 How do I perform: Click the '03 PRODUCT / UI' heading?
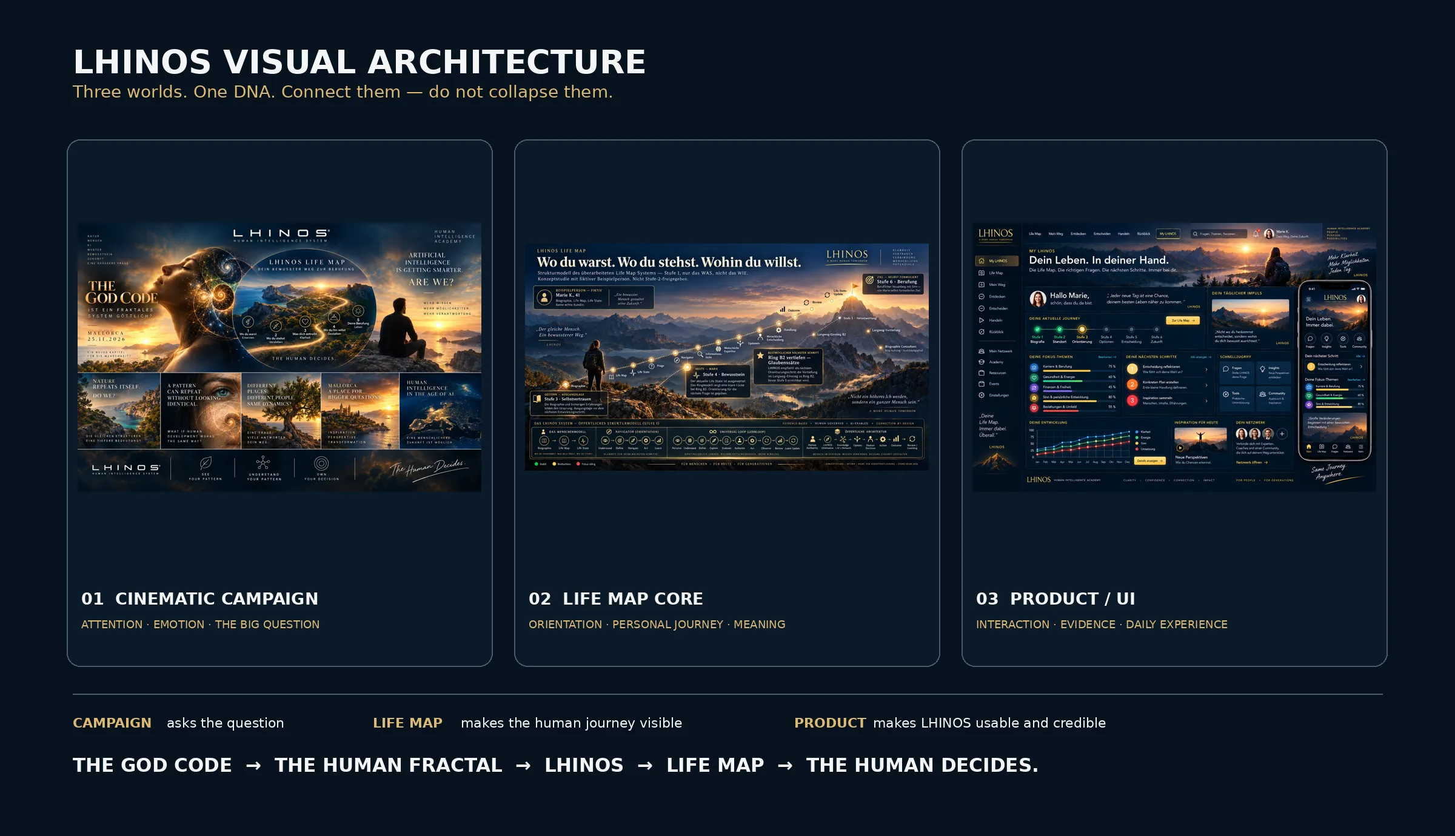(1055, 599)
